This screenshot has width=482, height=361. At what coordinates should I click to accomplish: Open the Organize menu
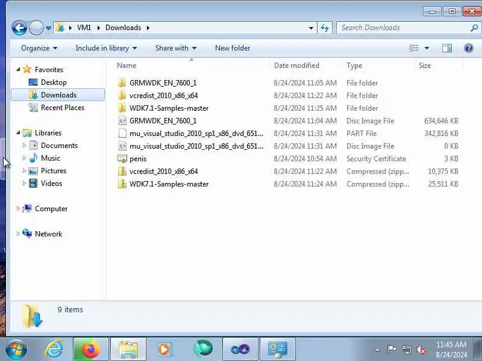(39, 48)
